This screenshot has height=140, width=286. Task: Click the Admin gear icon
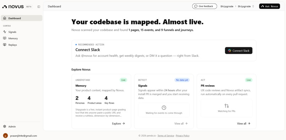(5, 126)
